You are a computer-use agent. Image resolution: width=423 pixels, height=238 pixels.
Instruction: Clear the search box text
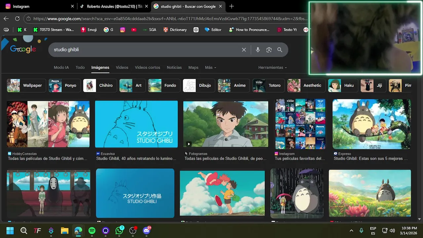click(244, 50)
